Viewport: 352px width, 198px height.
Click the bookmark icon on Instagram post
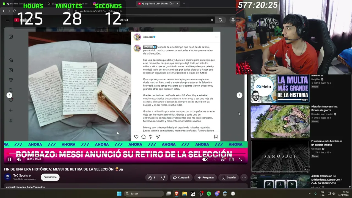[216, 137]
